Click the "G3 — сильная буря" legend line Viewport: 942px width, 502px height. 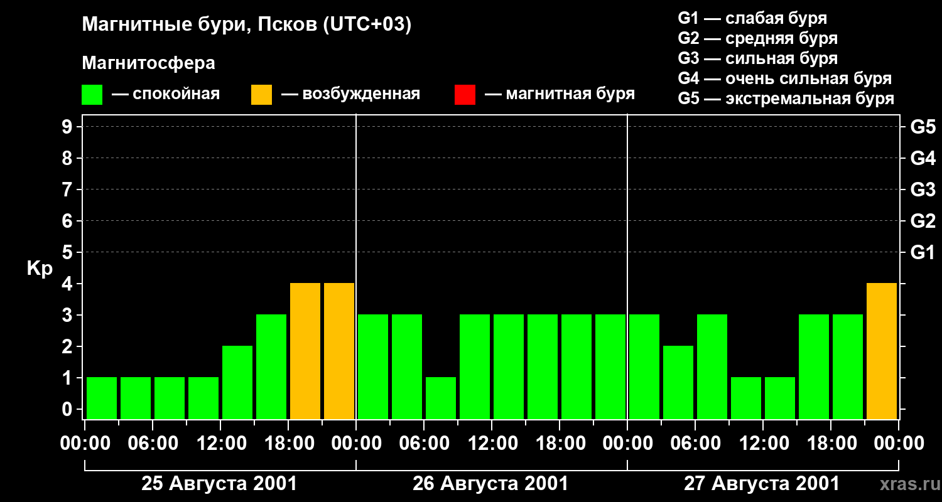[x=757, y=58]
